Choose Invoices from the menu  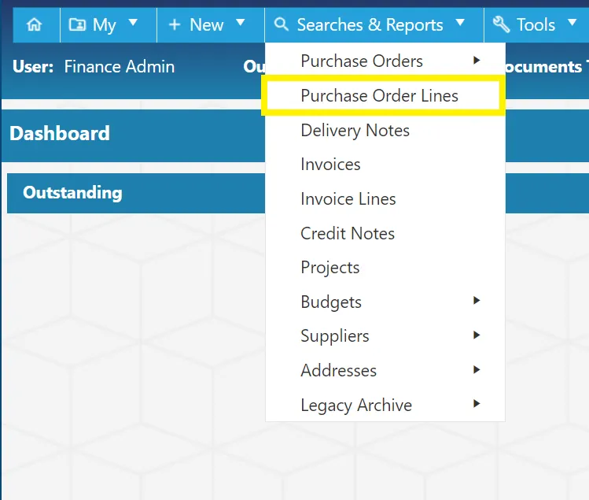click(x=385, y=165)
